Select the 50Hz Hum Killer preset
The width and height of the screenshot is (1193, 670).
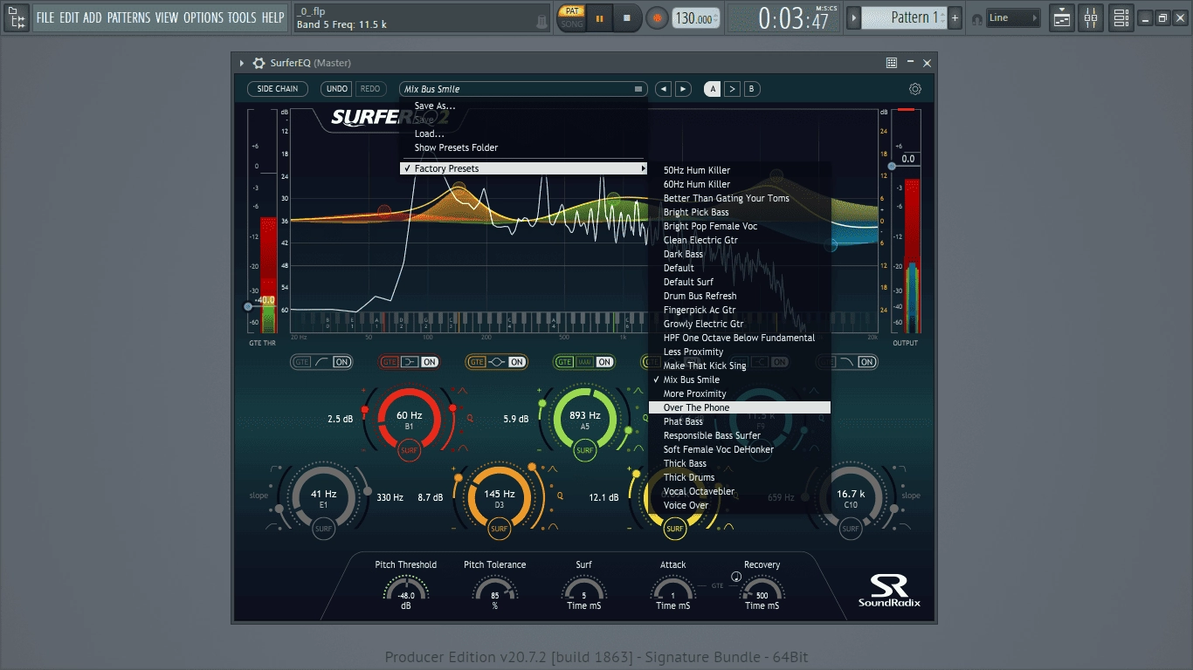(740, 170)
